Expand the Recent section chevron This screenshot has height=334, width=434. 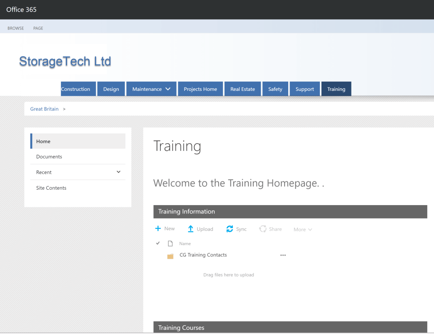coord(118,172)
